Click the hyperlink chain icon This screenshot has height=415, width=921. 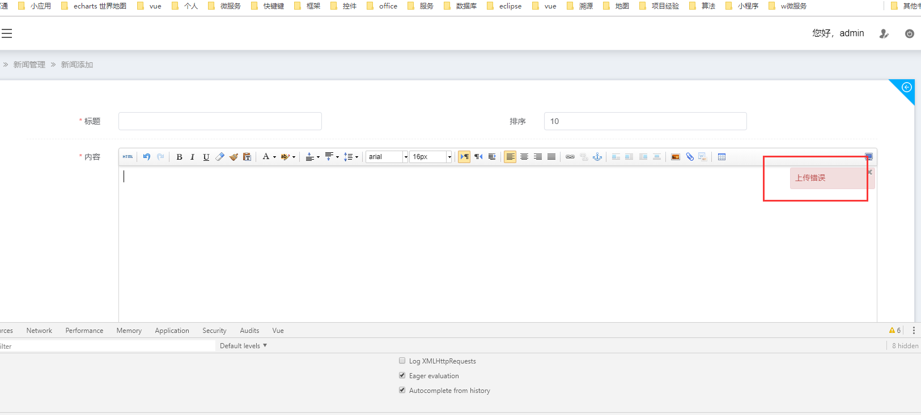click(x=570, y=157)
